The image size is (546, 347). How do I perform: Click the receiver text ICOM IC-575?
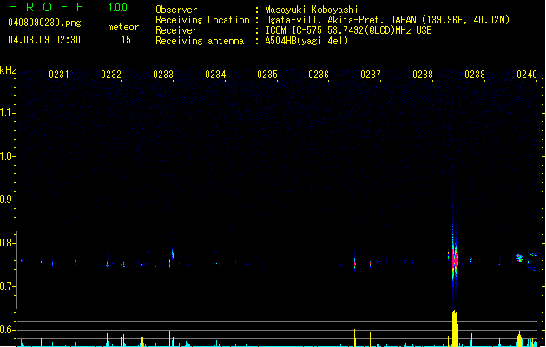[295, 30]
